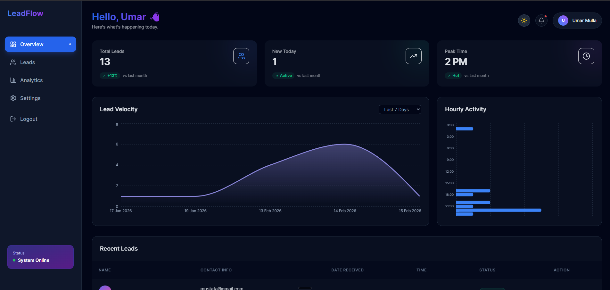Click the mustafa@gmail.com contact email
The width and height of the screenshot is (610, 290).
(x=222, y=288)
